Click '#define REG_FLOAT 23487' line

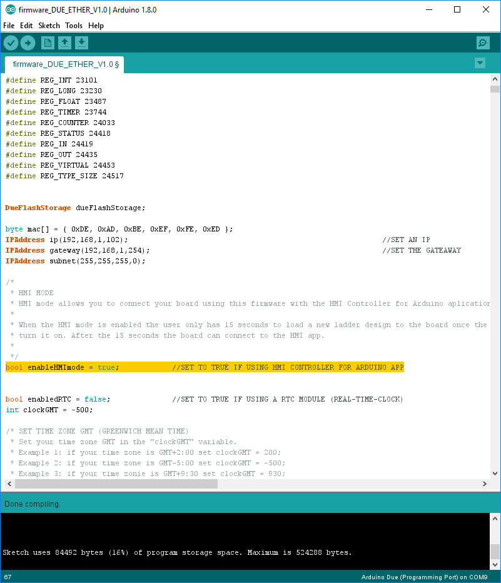click(x=56, y=101)
